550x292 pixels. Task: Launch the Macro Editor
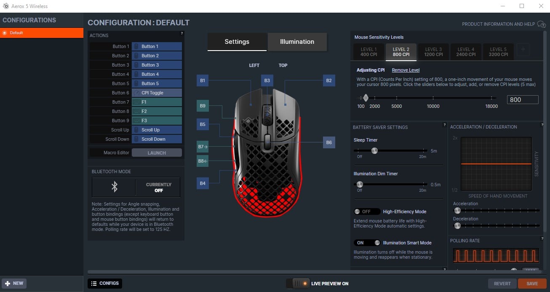tap(157, 153)
